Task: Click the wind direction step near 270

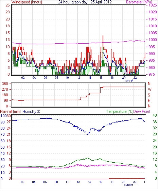Action: pyautogui.click(x=101, y=90)
